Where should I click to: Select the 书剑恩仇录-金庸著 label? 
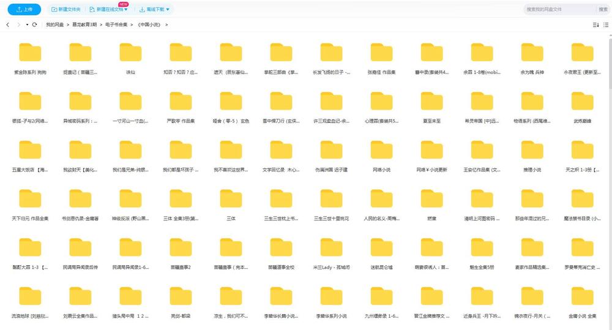80,219
